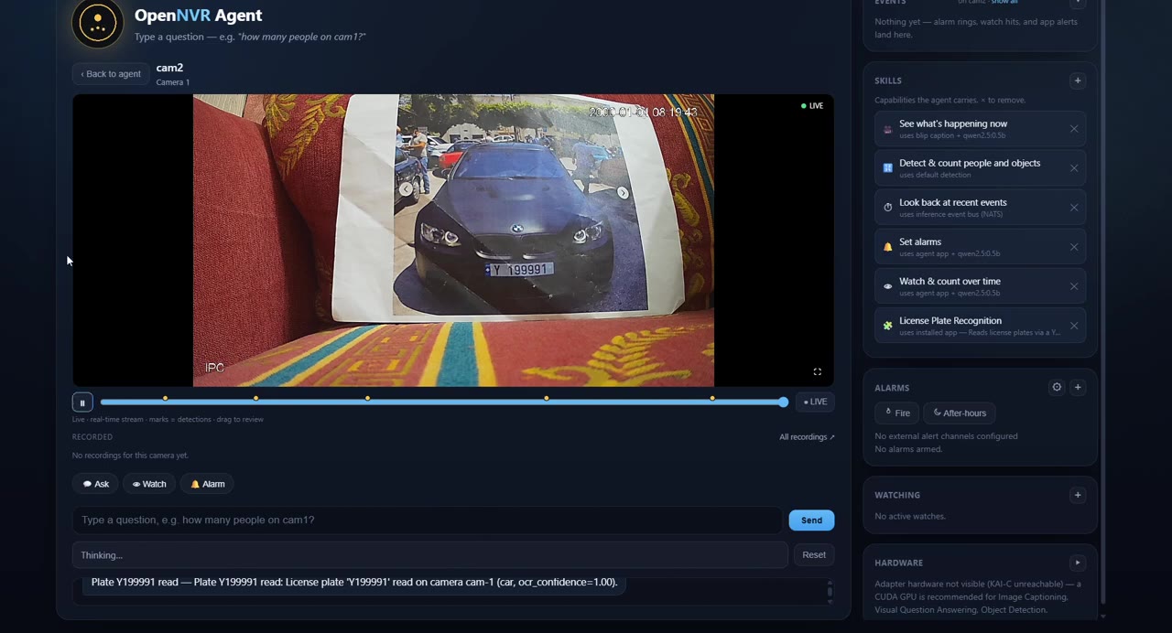Open alarm settings gear
1172x633 pixels.
coord(1057,387)
